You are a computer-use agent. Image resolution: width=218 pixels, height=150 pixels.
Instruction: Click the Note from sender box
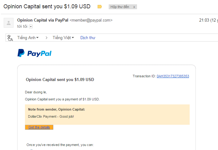(x=107, y=114)
